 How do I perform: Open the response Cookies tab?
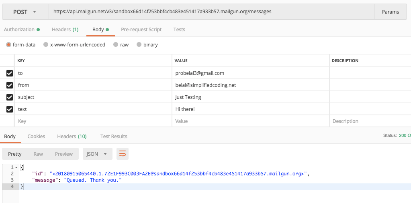click(x=36, y=137)
